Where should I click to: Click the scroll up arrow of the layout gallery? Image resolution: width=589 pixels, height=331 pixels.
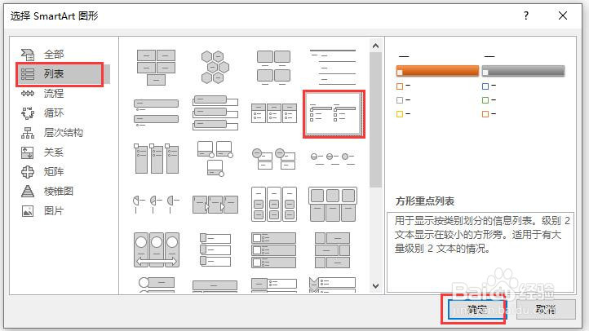click(375, 46)
